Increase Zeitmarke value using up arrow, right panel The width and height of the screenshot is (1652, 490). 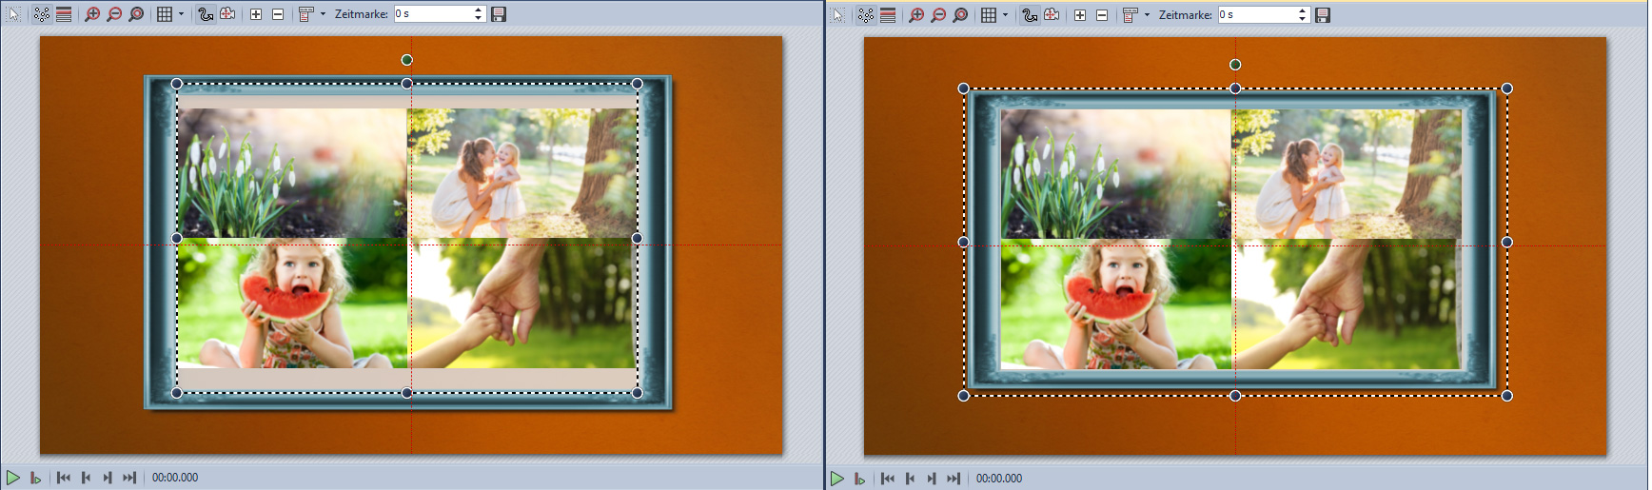pos(1302,10)
